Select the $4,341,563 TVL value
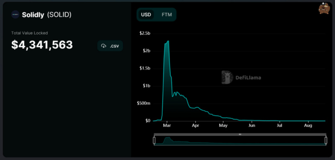335x160 pixels. [42, 45]
